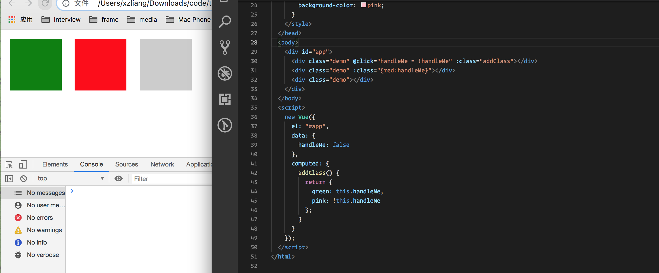Click 'computed:' on line 41
Image resolution: width=659 pixels, height=273 pixels.
(x=307, y=163)
